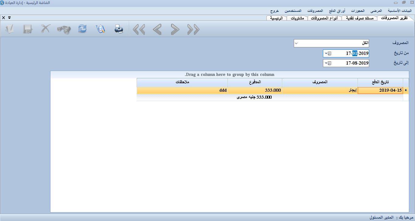This screenshot has height=221, width=415.
Task: Open the المصروفات menu
Action: point(315,11)
